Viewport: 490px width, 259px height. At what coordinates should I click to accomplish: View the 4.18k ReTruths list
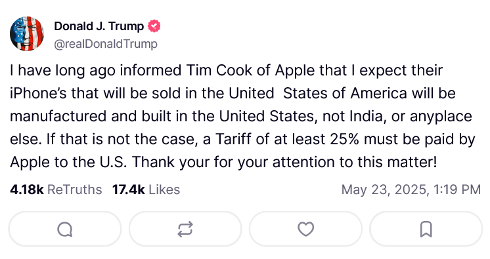coord(56,189)
